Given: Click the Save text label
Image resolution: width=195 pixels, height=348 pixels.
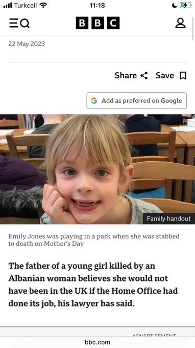Looking at the screenshot, I should [165, 75].
